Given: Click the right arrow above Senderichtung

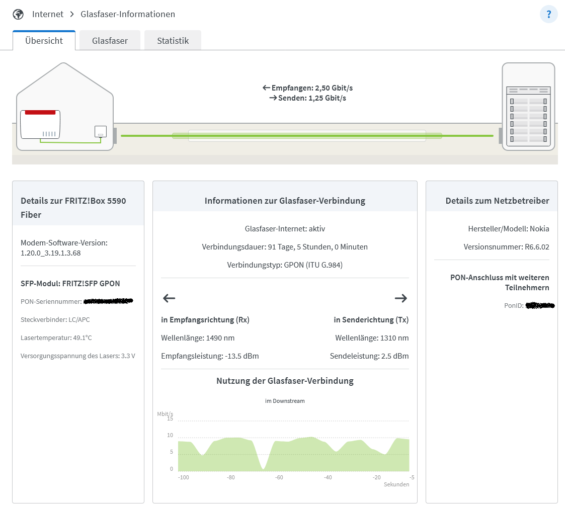Looking at the screenshot, I should [x=400, y=298].
